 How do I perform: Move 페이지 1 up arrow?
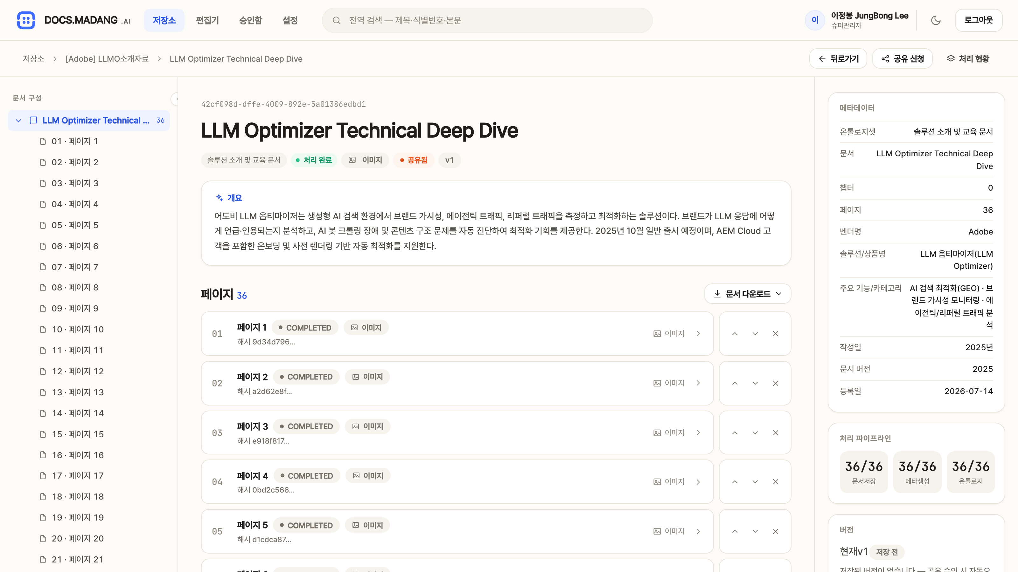click(735, 334)
